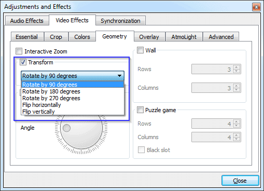Go to the Synchronization tab
Screen dimensions: 264x191
pos(120,21)
